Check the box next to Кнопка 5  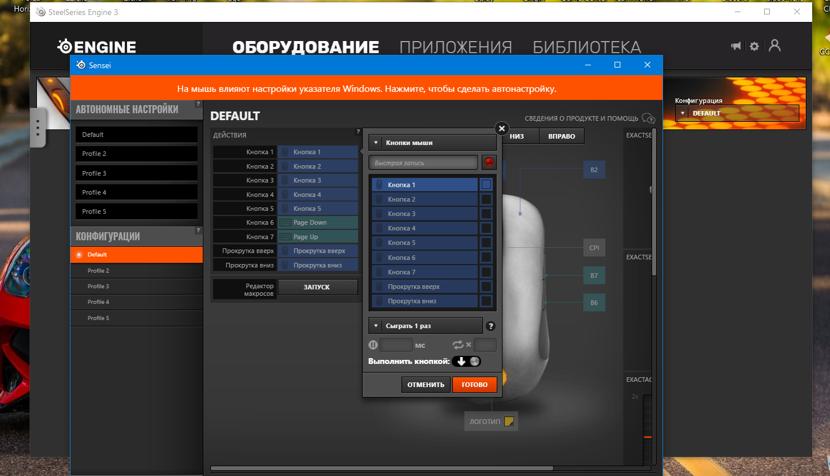coord(486,243)
